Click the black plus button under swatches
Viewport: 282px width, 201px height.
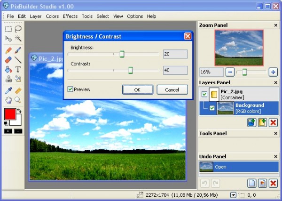tap(8, 131)
